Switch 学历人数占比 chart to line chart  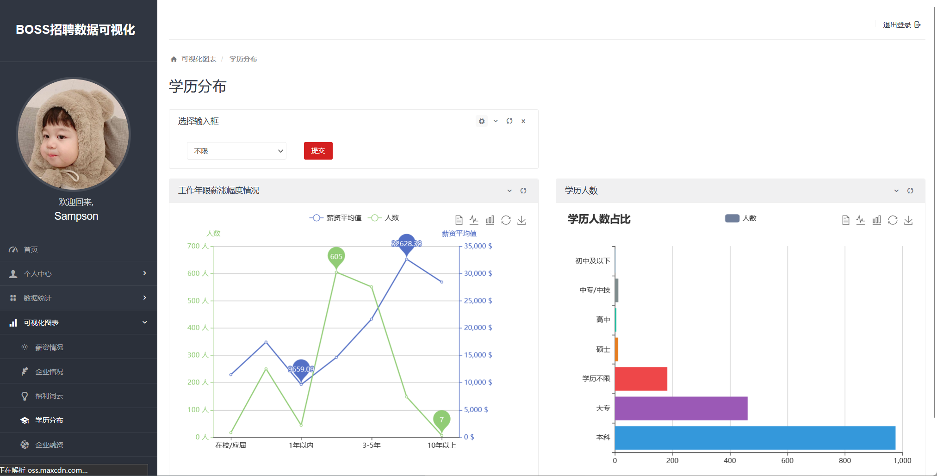(x=861, y=220)
